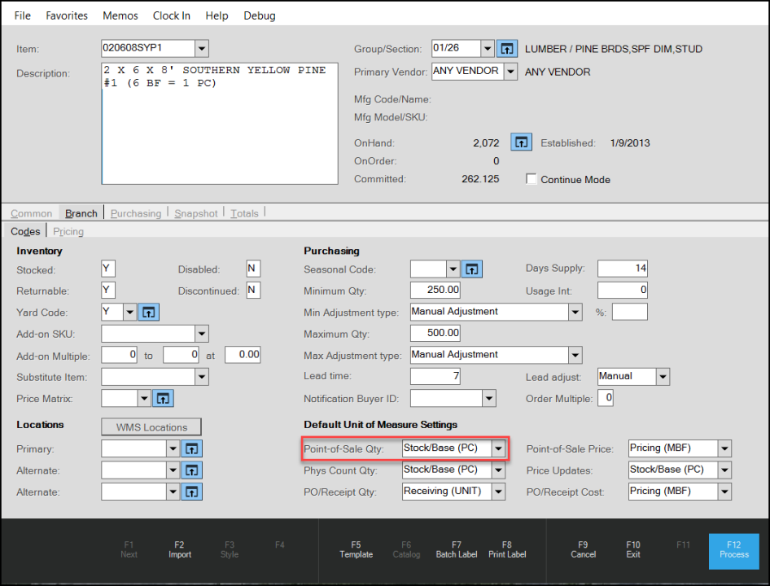Screen dimensions: 770x586
Task: Open the Help menu
Action: click(x=217, y=15)
